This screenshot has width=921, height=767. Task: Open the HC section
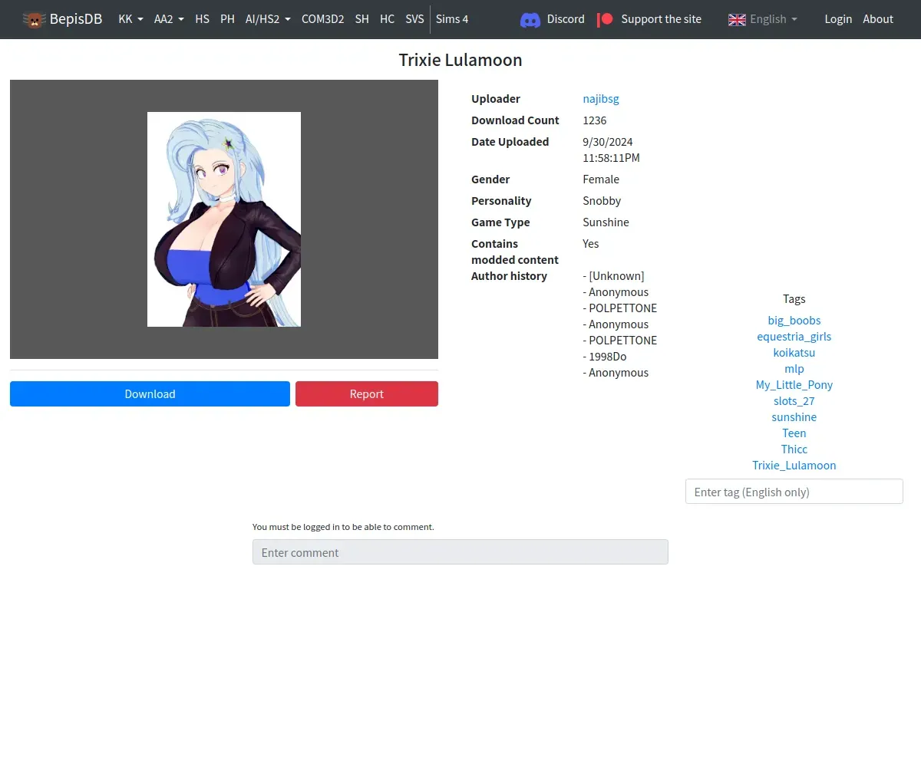(x=388, y=19)
